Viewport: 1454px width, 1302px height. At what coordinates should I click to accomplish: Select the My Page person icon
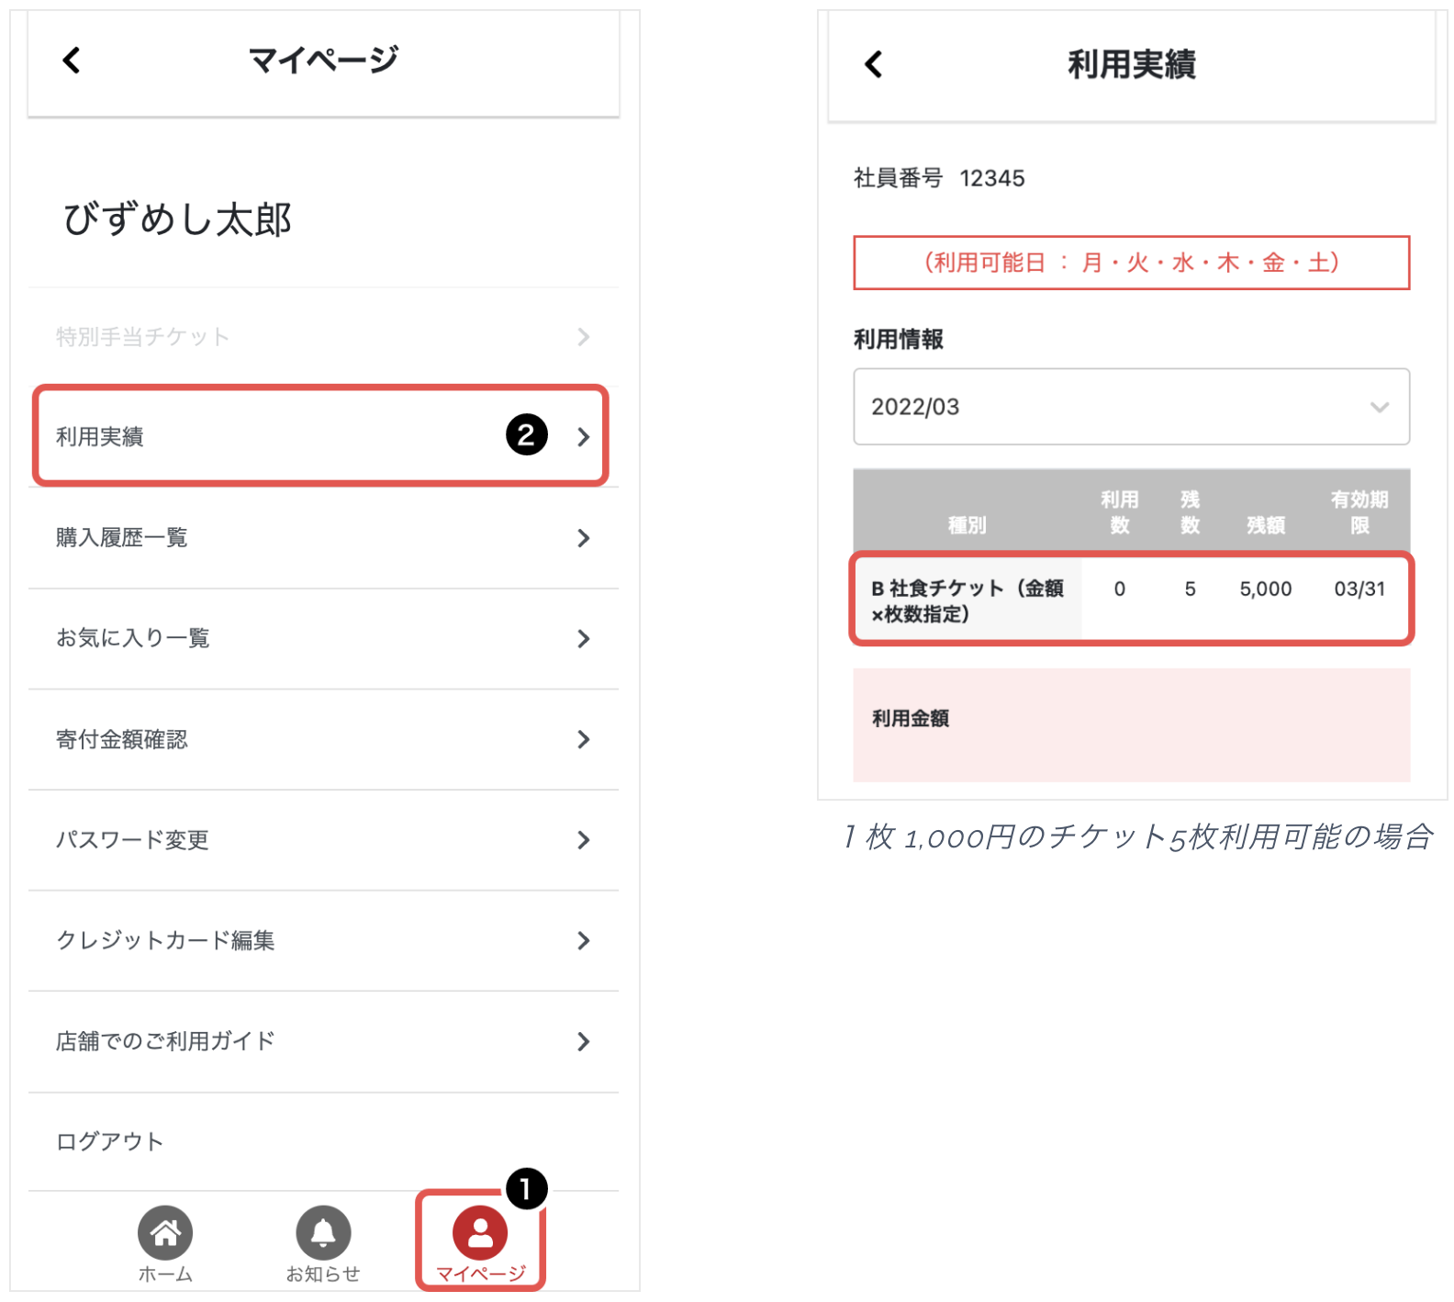[480, 1233]
